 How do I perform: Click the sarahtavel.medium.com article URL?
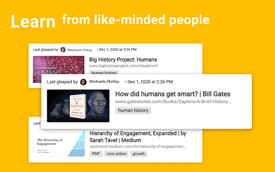(x=138, y=147)
